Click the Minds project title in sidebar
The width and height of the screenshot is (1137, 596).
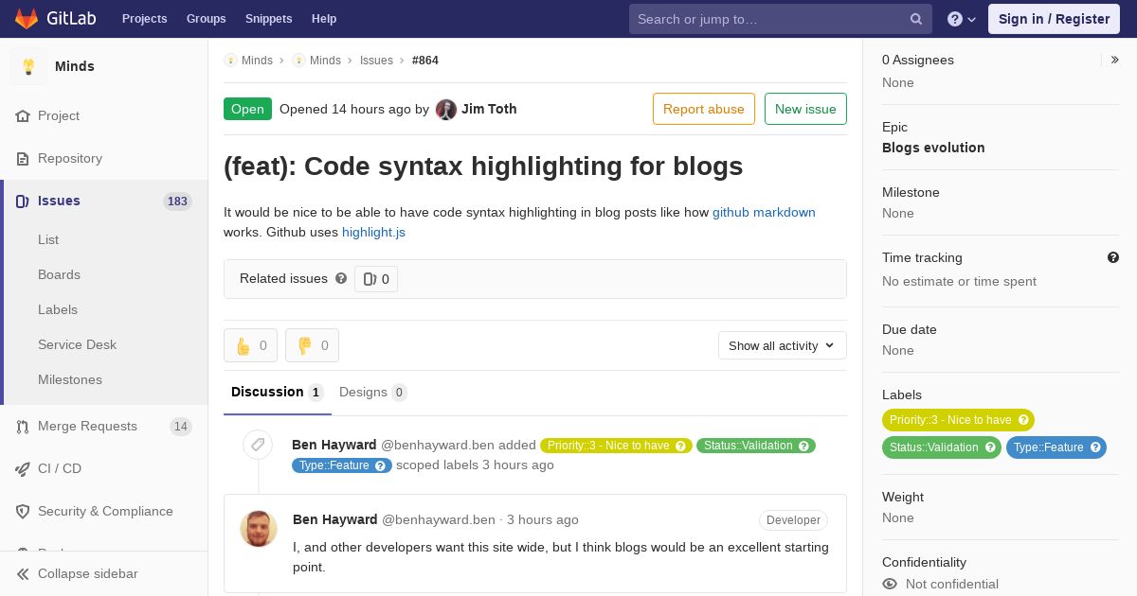(75, 66)
